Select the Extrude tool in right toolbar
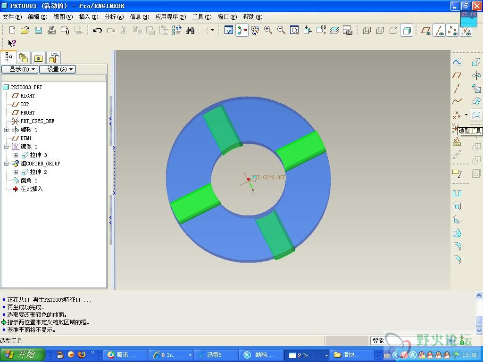This screenshot has height=362, width=483. coord(476,62)
